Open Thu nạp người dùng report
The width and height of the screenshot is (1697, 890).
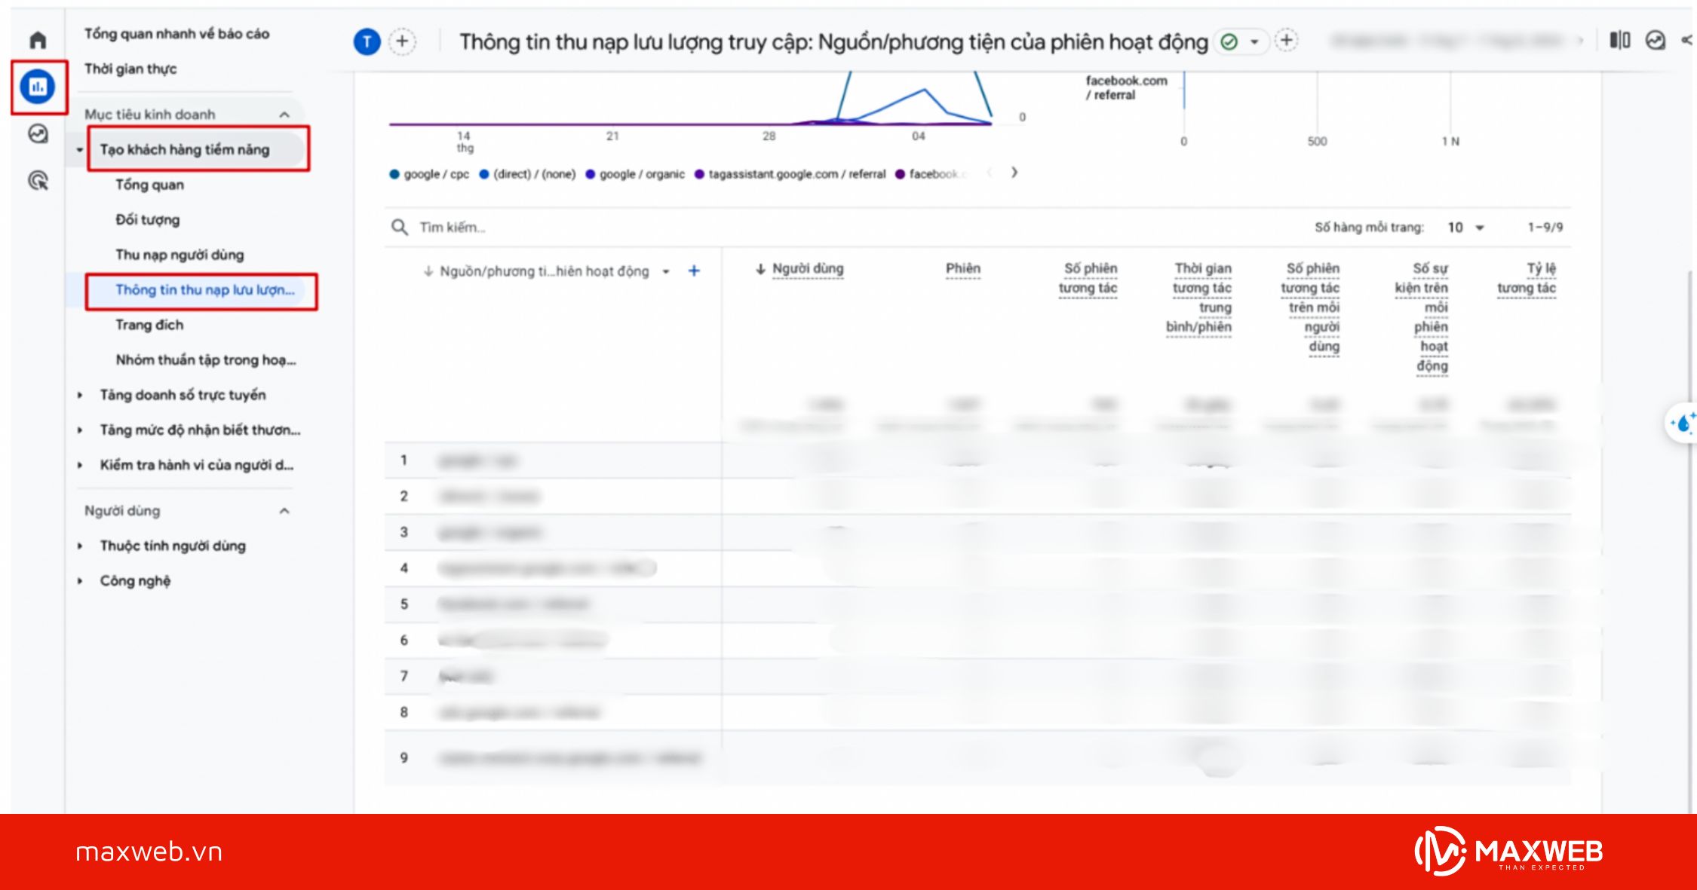[x=180, y=255]
